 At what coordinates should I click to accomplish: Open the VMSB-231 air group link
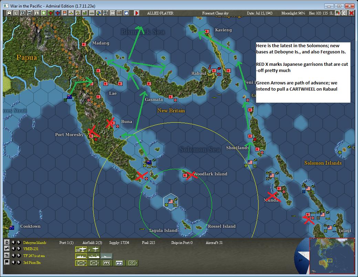[x=31, y=249]
